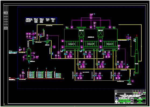Screen dimensions: 150x107
Task: Select the red inlet arrow at lower left
Action: (12, 79)
